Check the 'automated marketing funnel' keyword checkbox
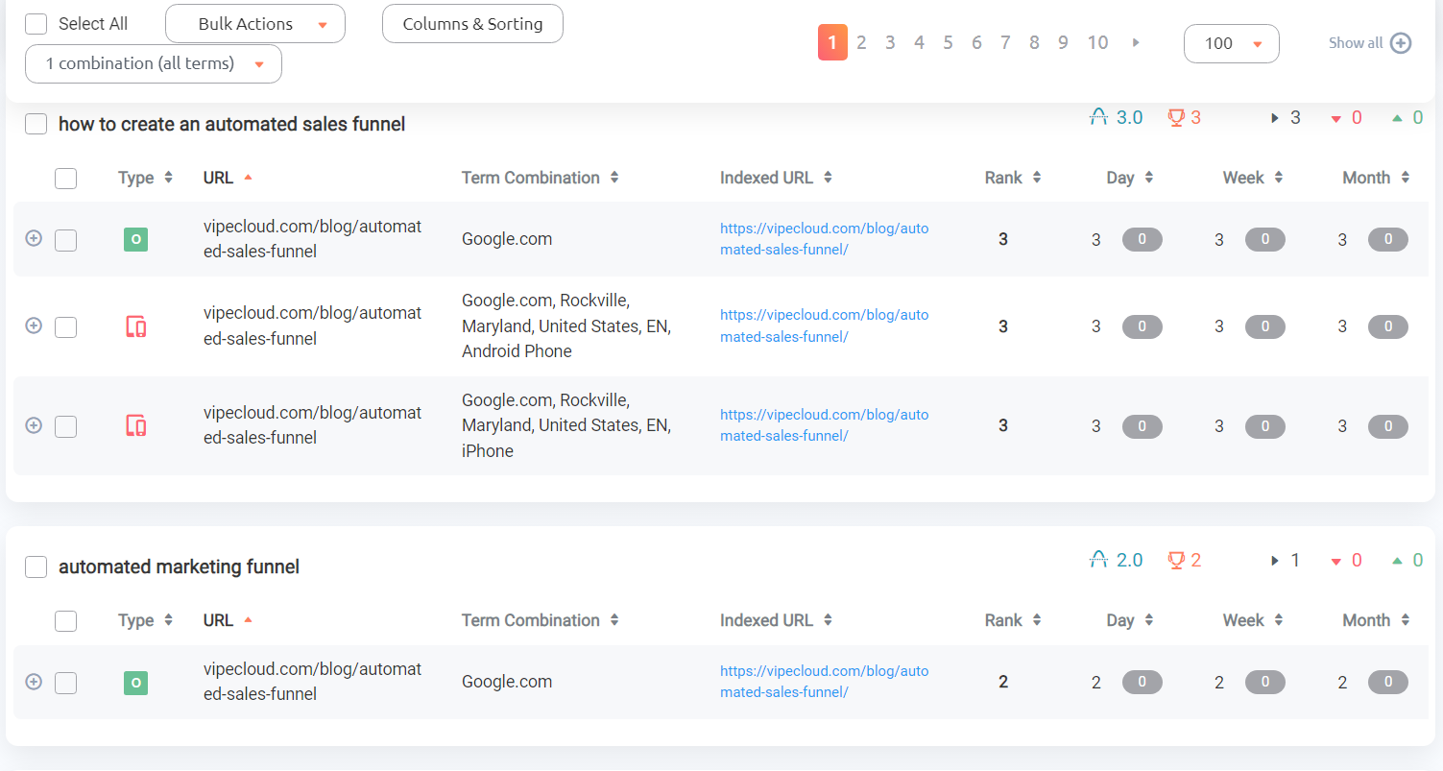Image resolution: width=1443 pixels, height=771 pixels. [x=36, y=566]
